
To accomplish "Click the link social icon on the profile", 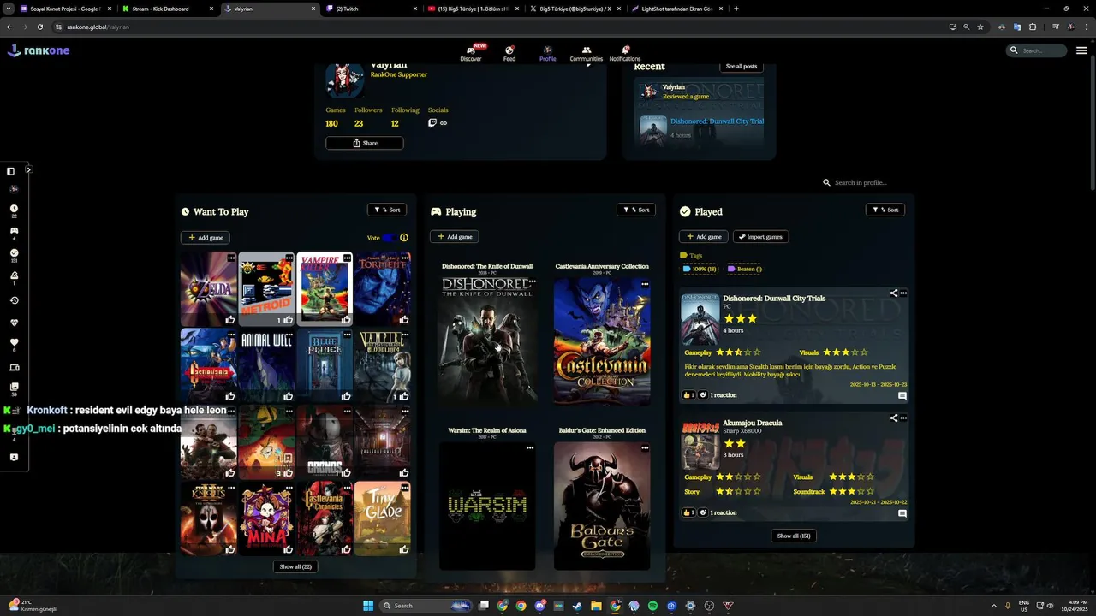I will tap(444, 123).
